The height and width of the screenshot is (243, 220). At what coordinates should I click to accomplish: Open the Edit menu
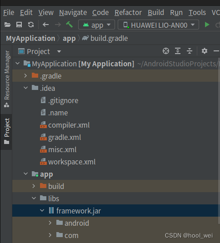[x=26, y=13]
